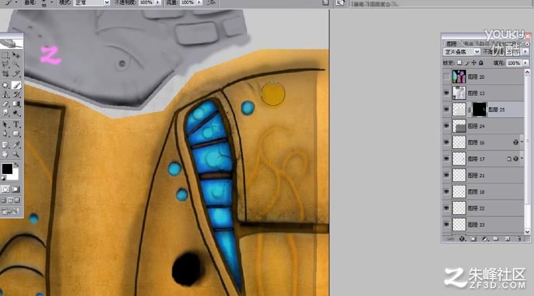The width and height of the screenshot is (534, 296).
Task: Jump to ImageReady button in toolbox
Action: coord(10,212)
